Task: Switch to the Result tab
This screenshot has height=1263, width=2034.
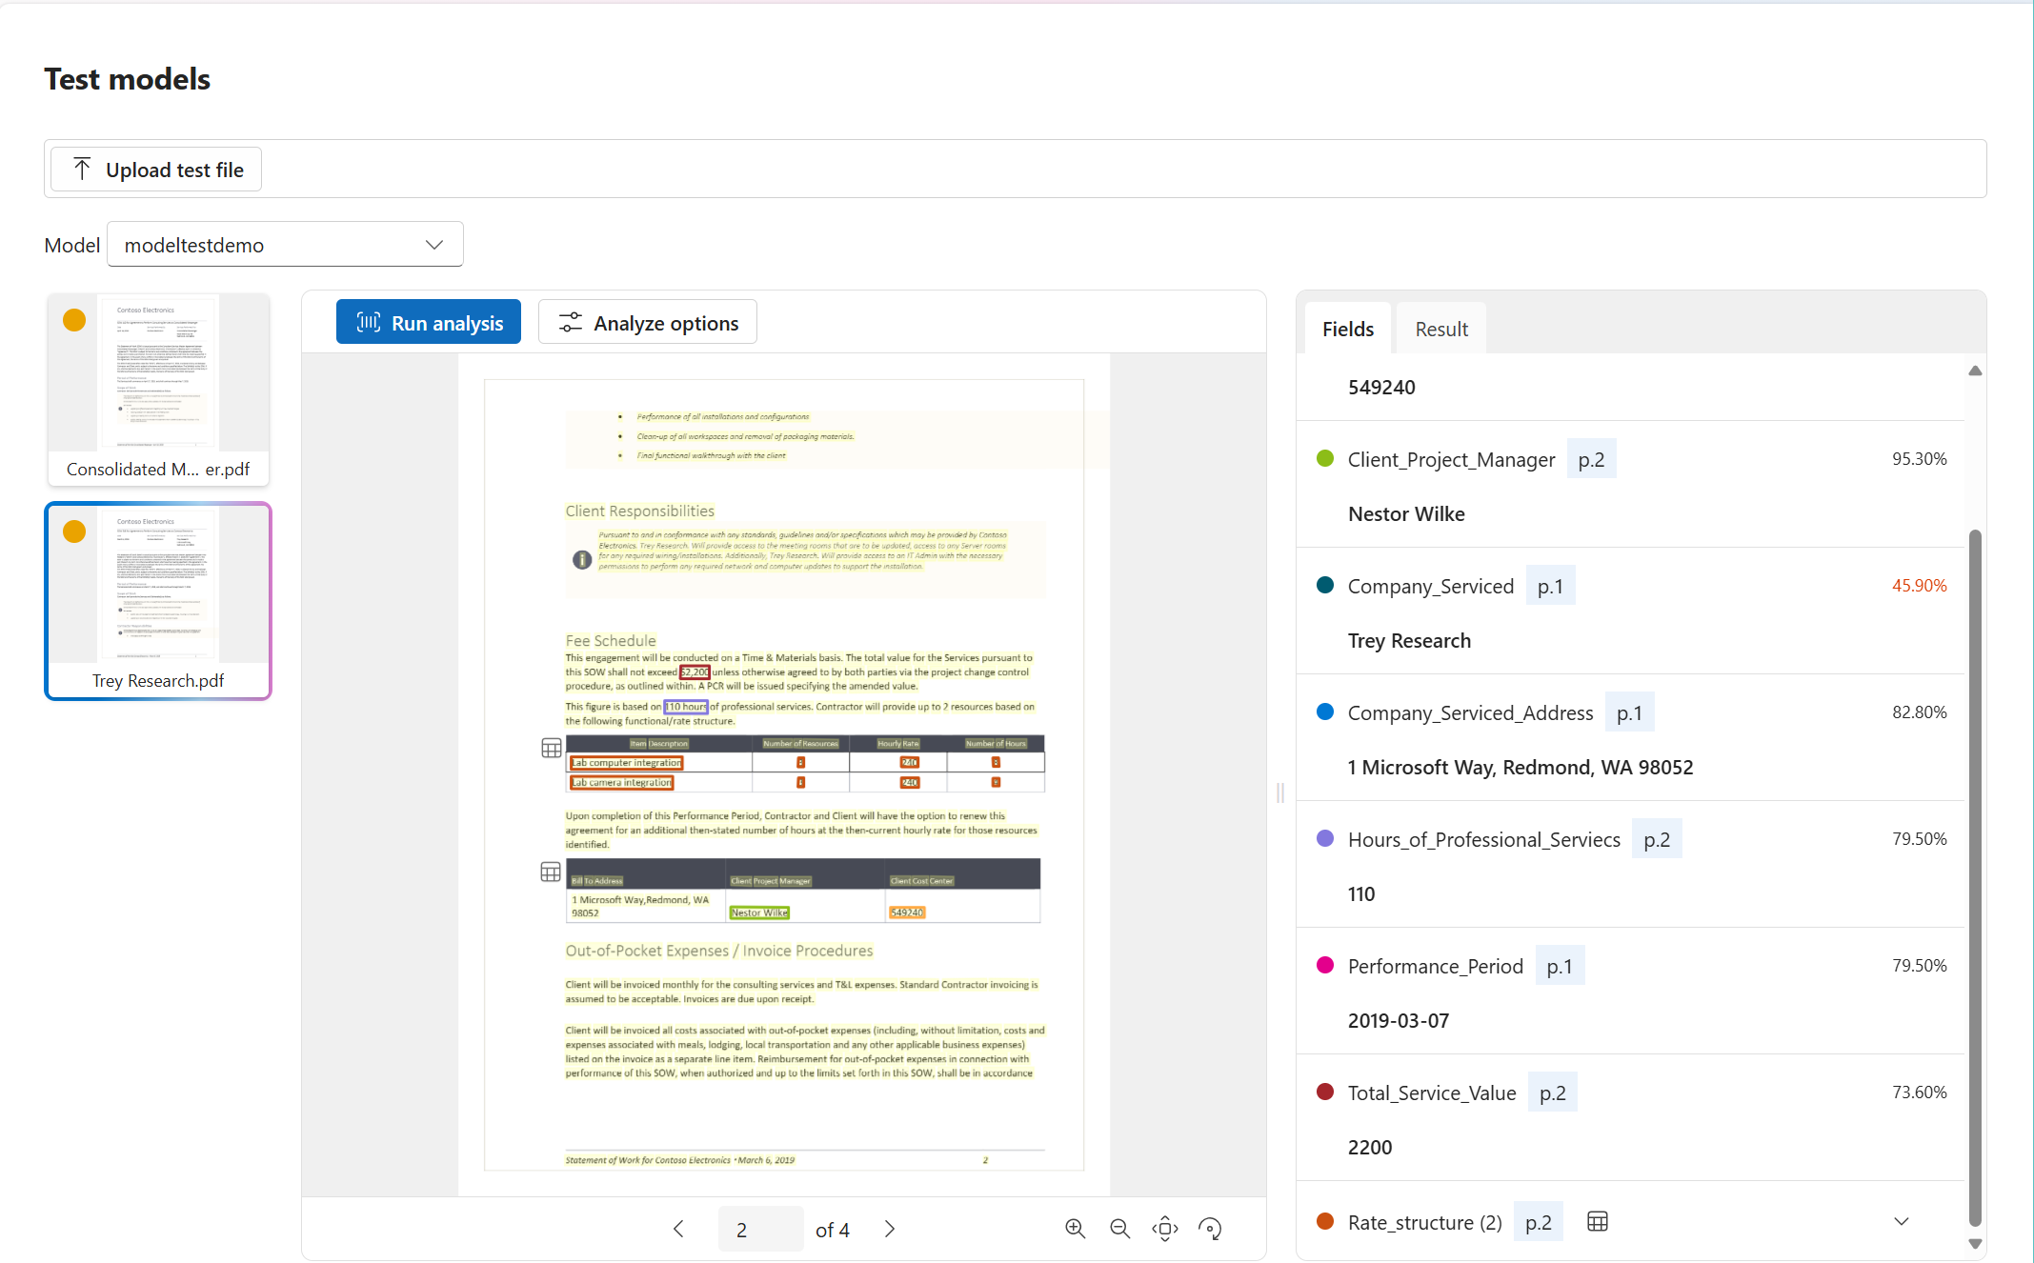Action: (1440, 328)
